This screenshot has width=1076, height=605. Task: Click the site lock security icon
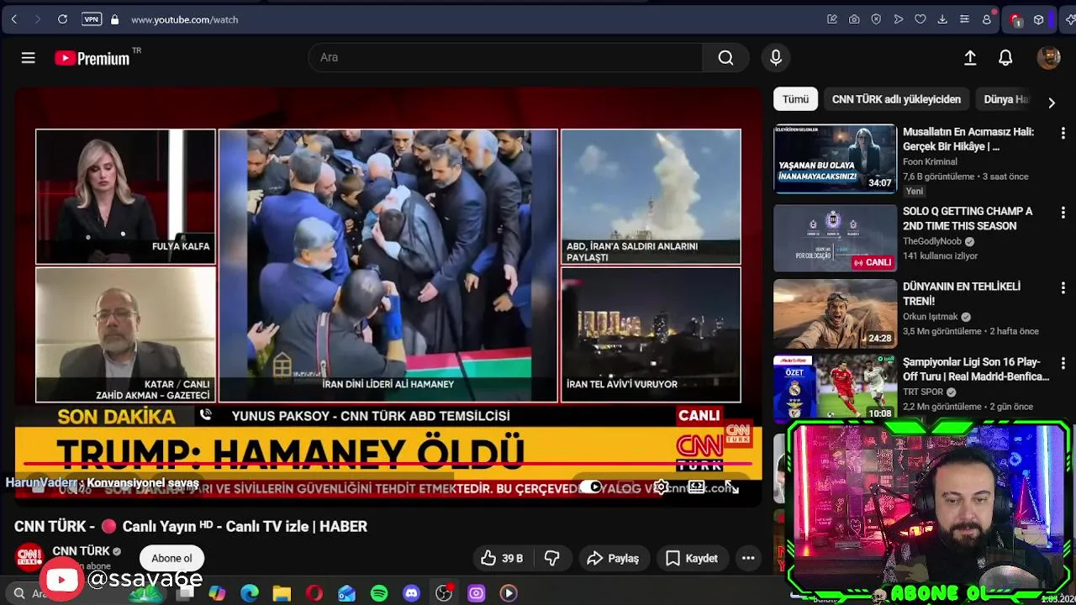[x=114, y=19]
